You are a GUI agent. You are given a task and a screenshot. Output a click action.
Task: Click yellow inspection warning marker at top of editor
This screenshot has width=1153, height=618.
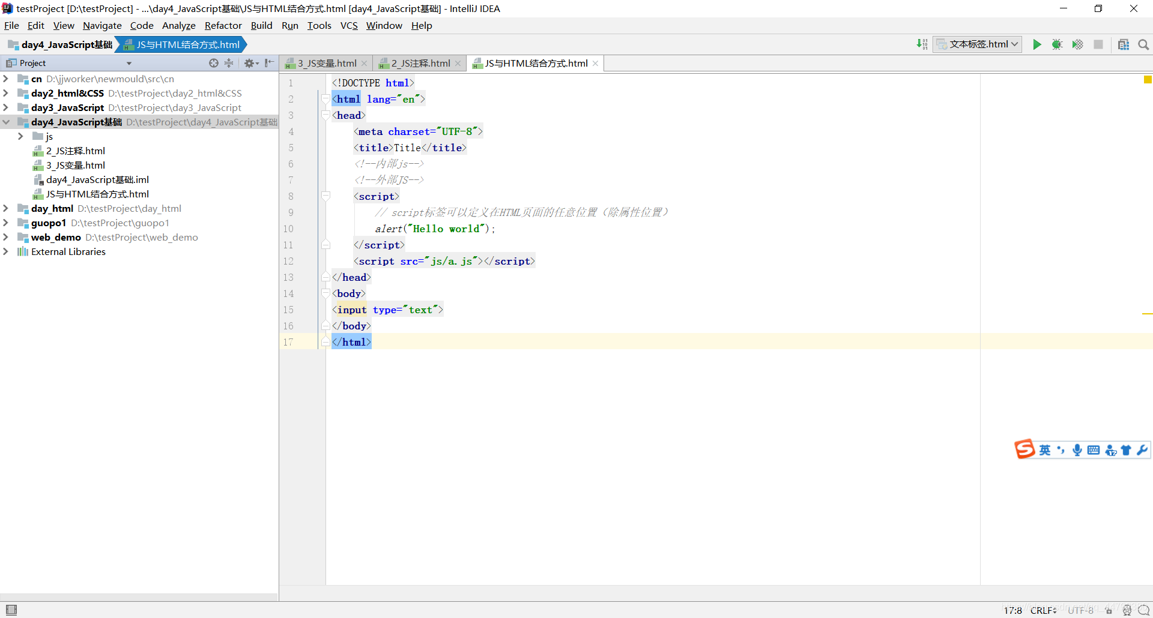(1148, 80)
